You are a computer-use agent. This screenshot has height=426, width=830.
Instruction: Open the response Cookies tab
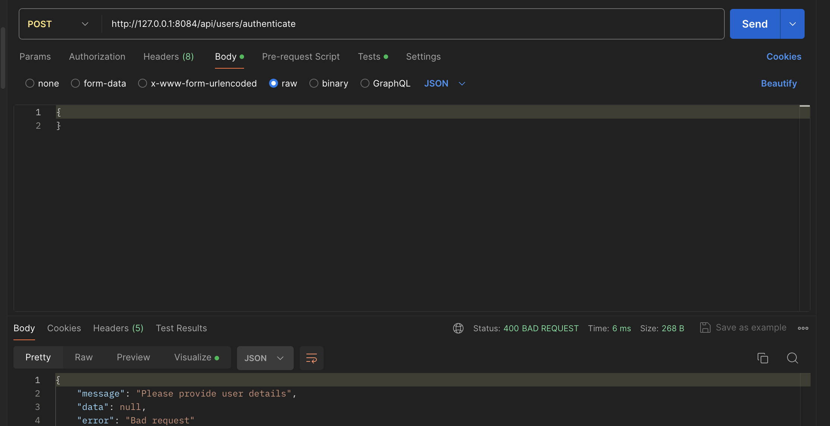(64, 328)
